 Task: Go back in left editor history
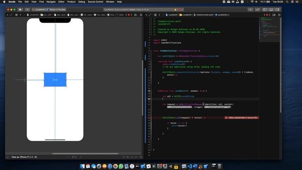(21, 15)
